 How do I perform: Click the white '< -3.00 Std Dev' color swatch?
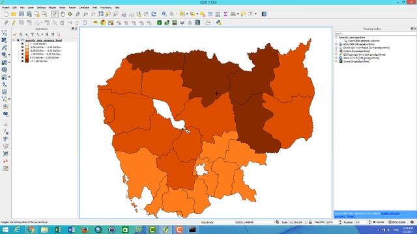tap(27, 44)
